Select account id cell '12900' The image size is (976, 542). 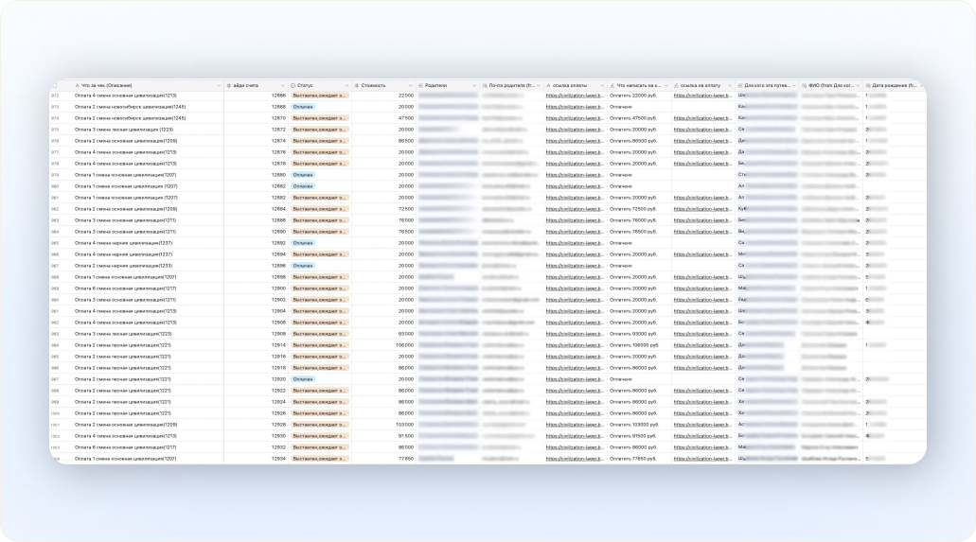point(278,288)
